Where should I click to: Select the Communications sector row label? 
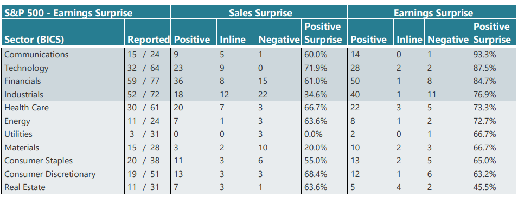tap(36, 54)
